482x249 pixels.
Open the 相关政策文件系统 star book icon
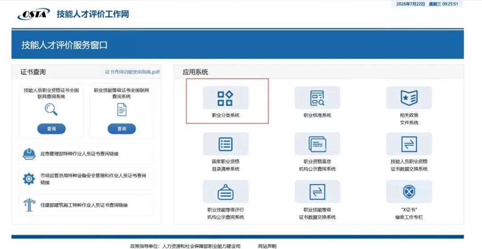(409, 98)
